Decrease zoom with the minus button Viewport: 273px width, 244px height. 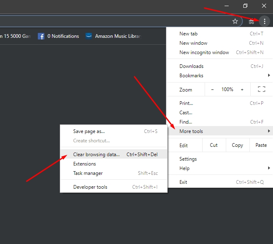[x=212, y=89]
